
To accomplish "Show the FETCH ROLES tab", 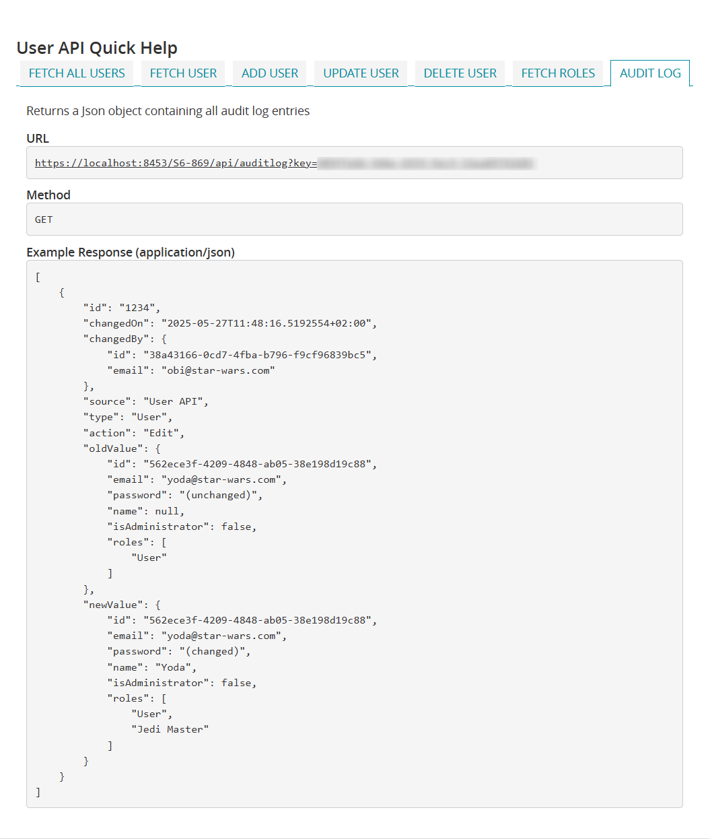I will pos(558,73).
